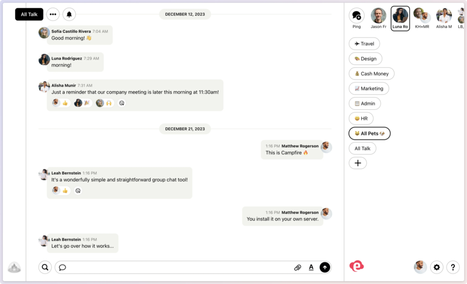This screenshot has height=284, width=467.
Task: Click the message composer text field
Action: click(x=175, y=268)
